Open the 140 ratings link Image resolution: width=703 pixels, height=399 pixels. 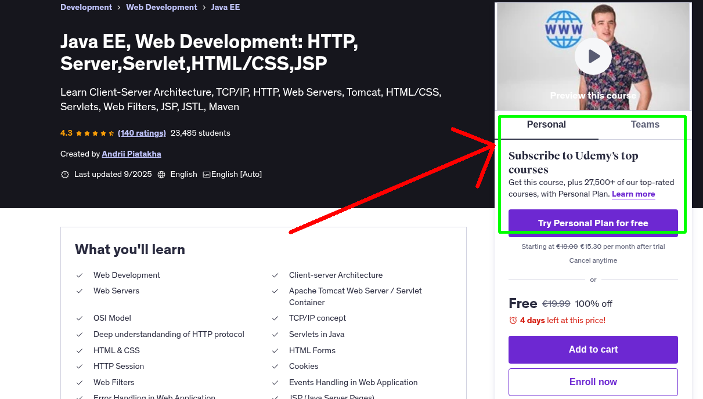142,133
